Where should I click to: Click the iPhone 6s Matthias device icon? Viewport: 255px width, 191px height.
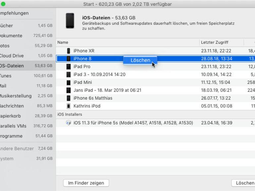69,98
